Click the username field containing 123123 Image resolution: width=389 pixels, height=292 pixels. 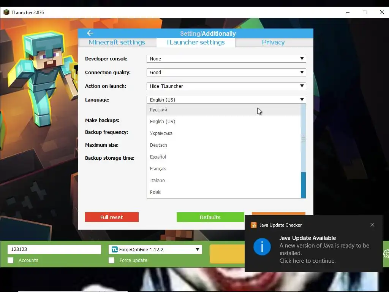coord(54,249)
